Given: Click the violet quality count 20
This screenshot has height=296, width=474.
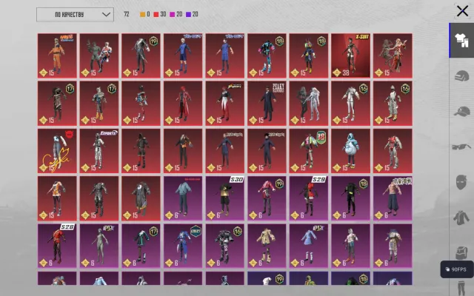Looking at the screenshot, I should coord(192,14).
